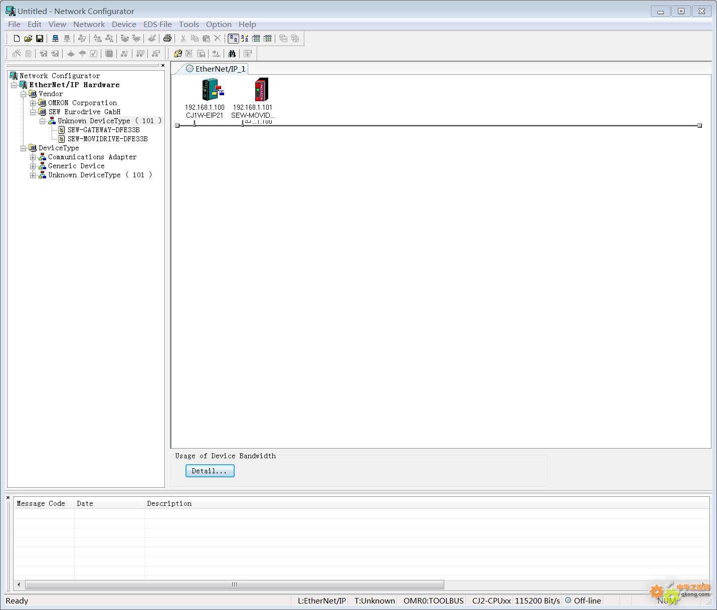Click the Copy toolbar icon
The width and height of the screenshot is (717, 610).
tap(195, 39)
